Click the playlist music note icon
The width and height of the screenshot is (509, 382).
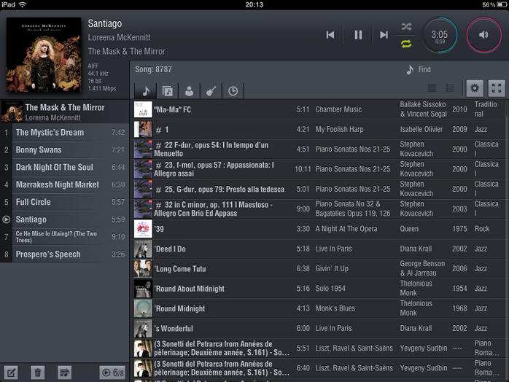pyautogui.click(x=64, y=373)
